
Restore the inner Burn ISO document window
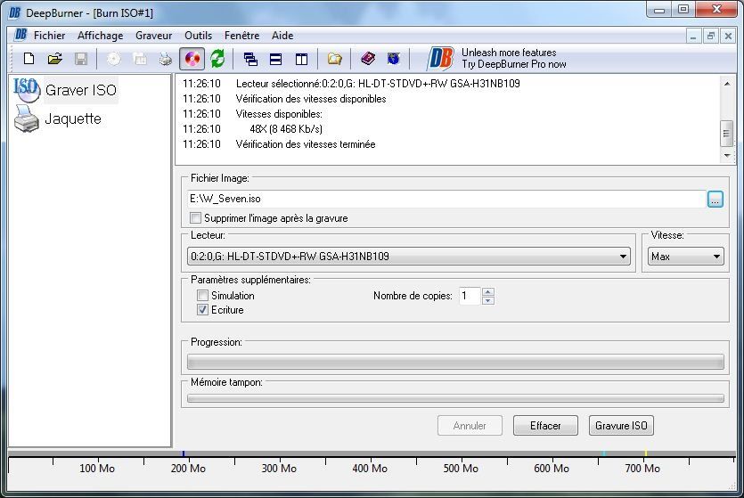[x=711, y=36]
